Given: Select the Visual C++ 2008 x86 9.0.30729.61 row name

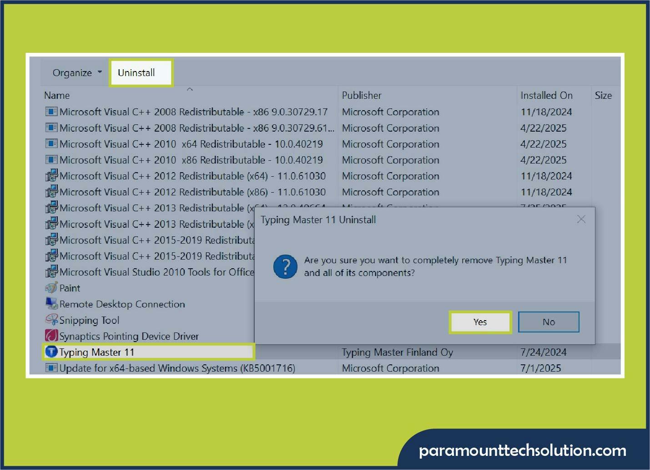Looking at the screenshot, I should 197,128.
